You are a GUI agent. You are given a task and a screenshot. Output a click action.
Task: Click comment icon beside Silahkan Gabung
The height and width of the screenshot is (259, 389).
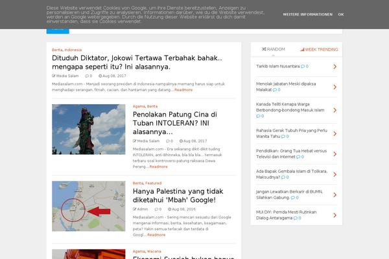[293, 197]
